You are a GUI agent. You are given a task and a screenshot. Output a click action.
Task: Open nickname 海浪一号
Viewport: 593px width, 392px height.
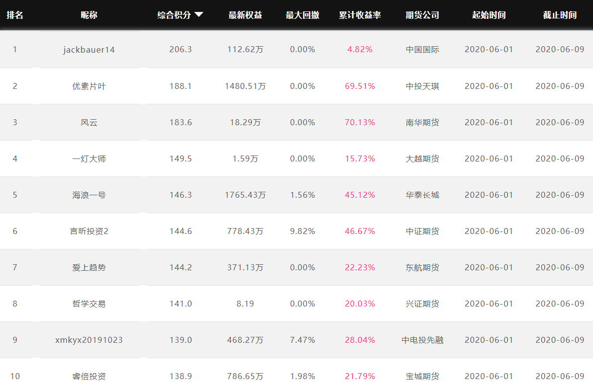pos(89,195)
